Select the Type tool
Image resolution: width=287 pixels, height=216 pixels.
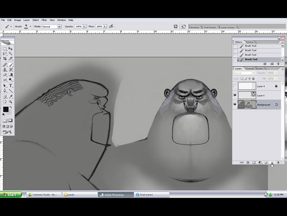[x=11, y=85]
